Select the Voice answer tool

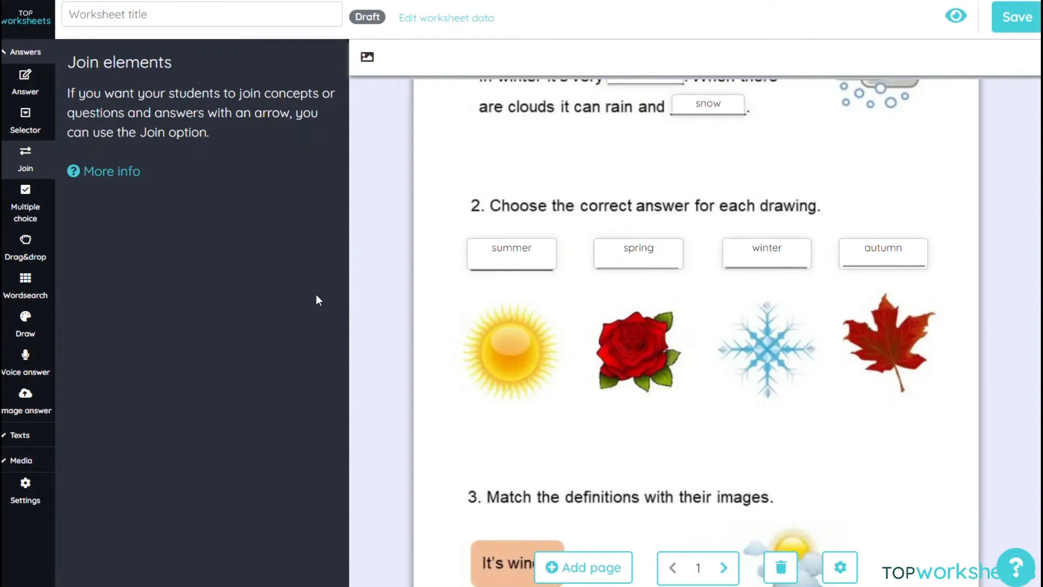[25, 362]
